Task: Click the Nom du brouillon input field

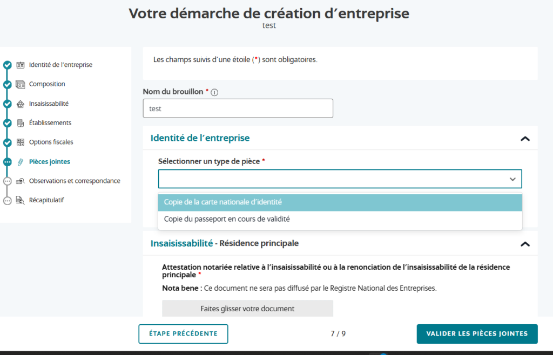Action: [238, 108]
